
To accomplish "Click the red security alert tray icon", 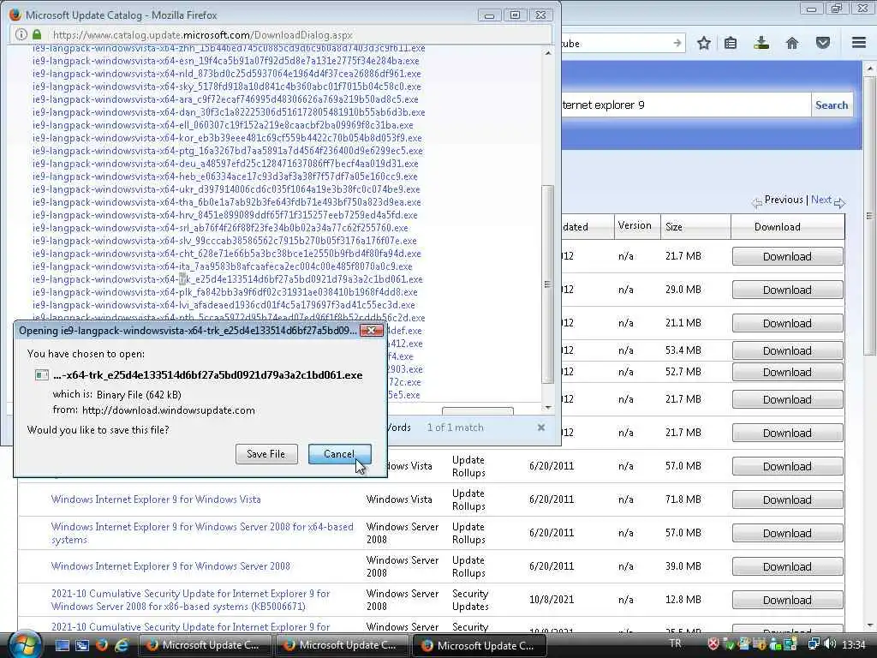I will click(x=713, y=644).
